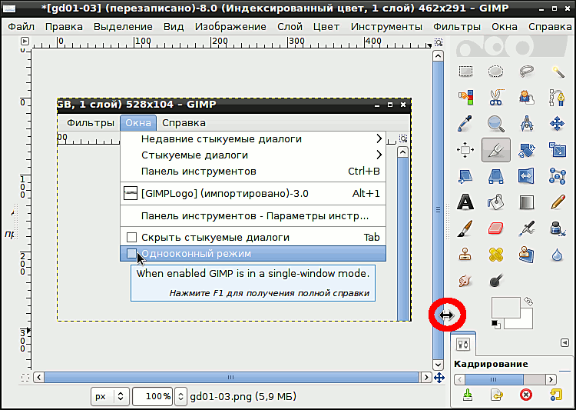Pick the Fuzzy Select magic wand tool
The width and height of the screenshot is (576, 410).
click(x=558, y=71)
